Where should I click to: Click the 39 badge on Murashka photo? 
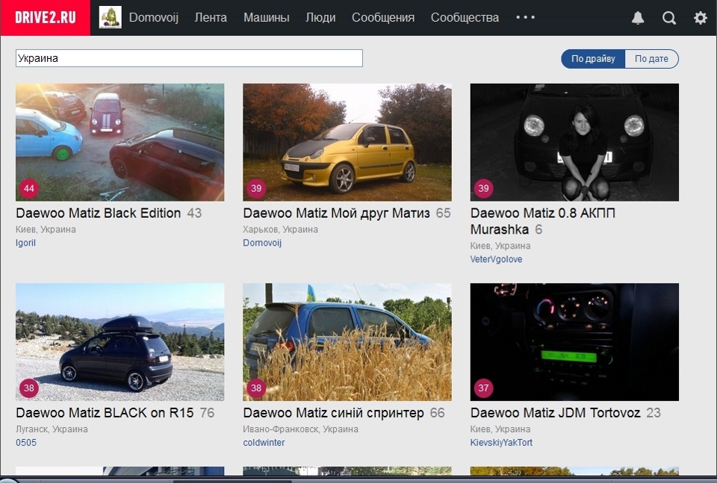click(x=483, y=188)
